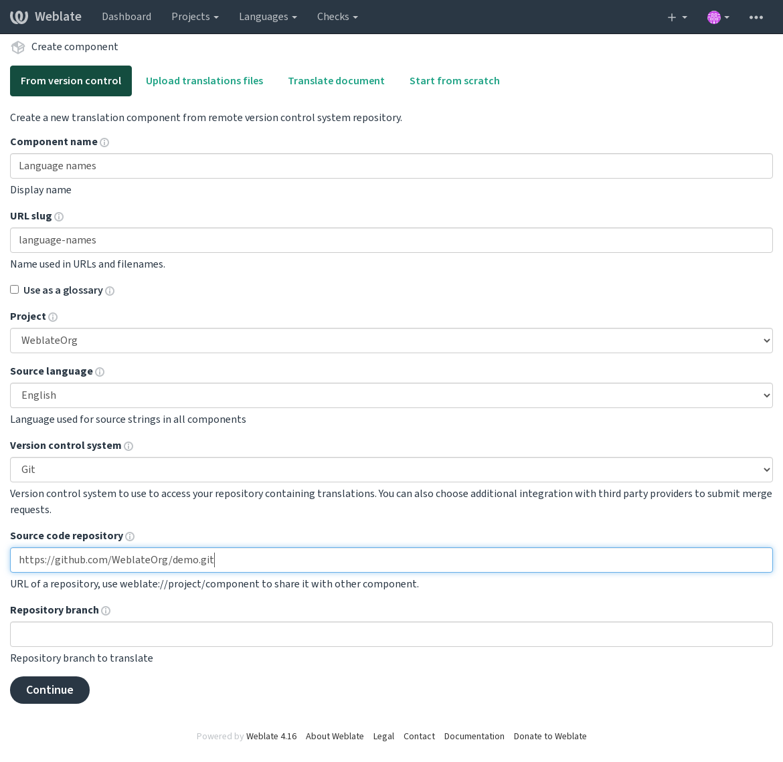Expand the Projects menu
783x762 pixels.
click(x=195, y=17)
